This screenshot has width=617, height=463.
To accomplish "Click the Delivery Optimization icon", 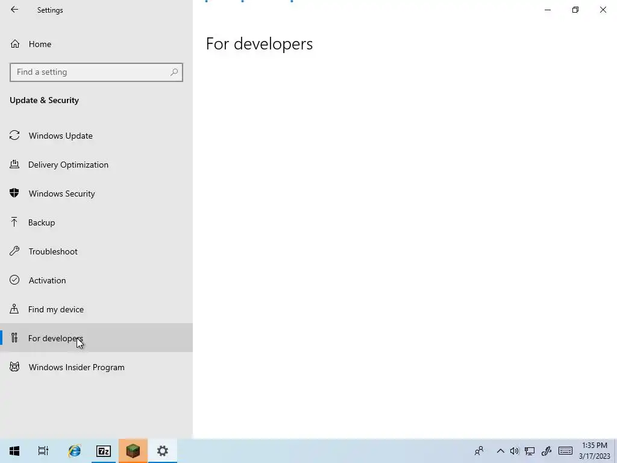I will coord(14,164).
